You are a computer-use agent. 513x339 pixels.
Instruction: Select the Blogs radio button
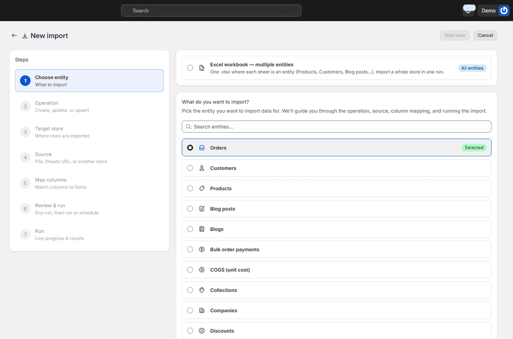point(190,229)
